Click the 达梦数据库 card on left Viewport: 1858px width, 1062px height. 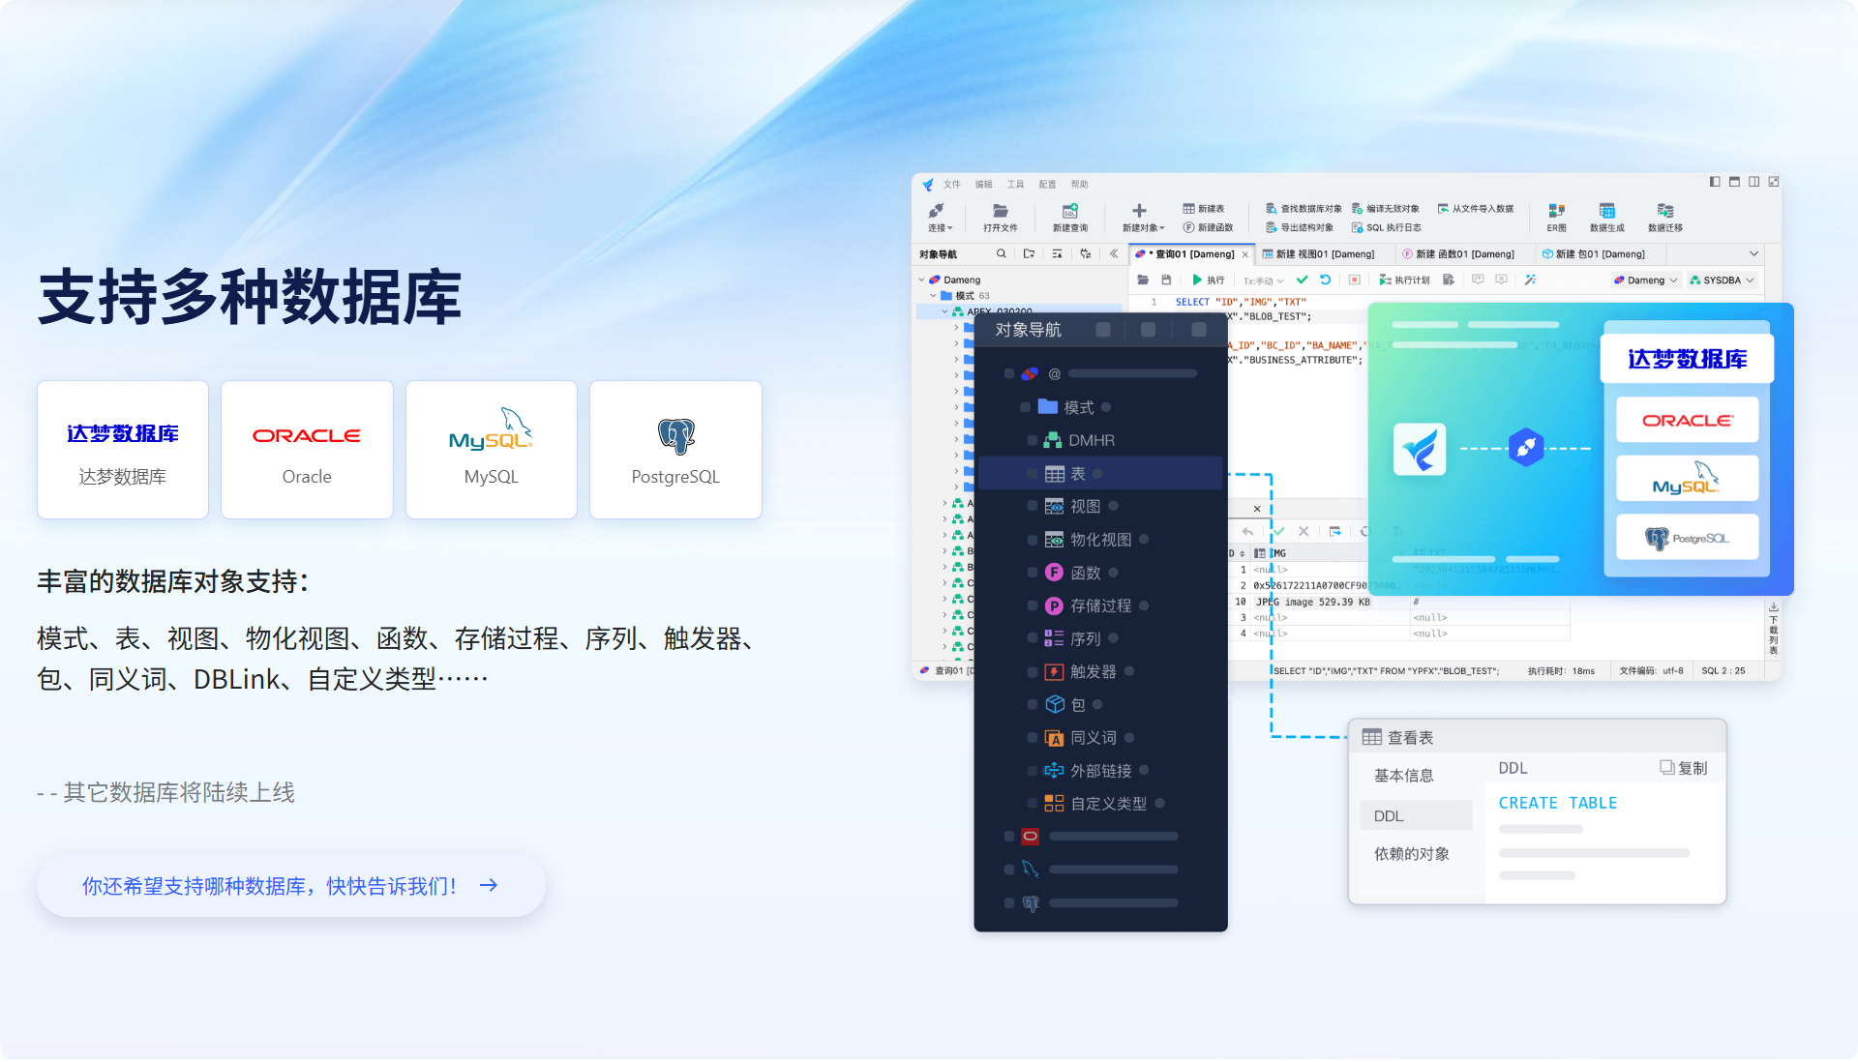(123, 451)
